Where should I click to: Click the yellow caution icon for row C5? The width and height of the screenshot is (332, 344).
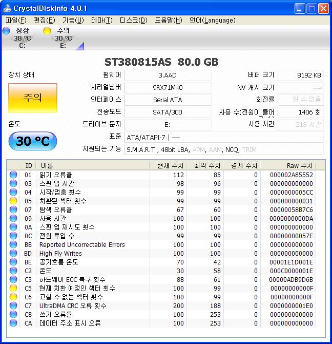click(x=13, y=288)
